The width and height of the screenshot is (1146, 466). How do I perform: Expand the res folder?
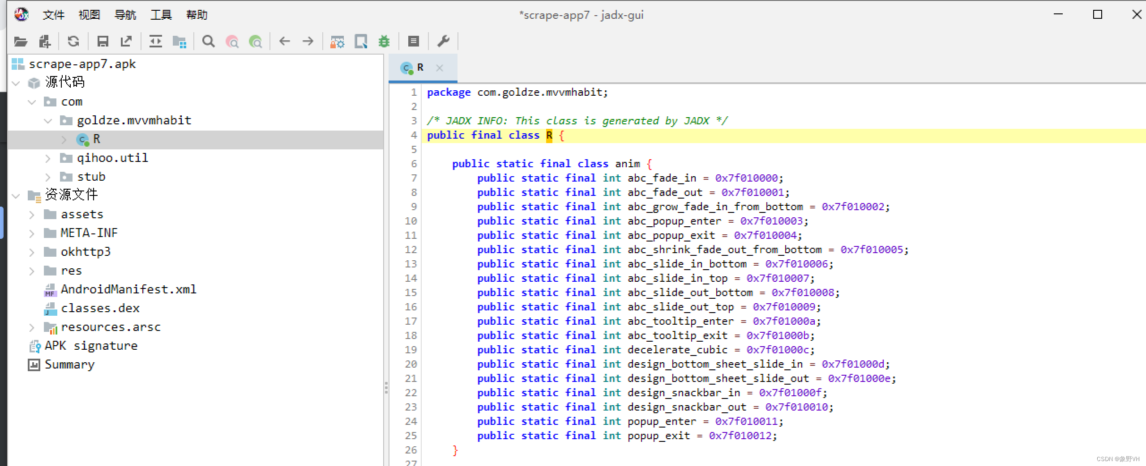pos(32,271)
